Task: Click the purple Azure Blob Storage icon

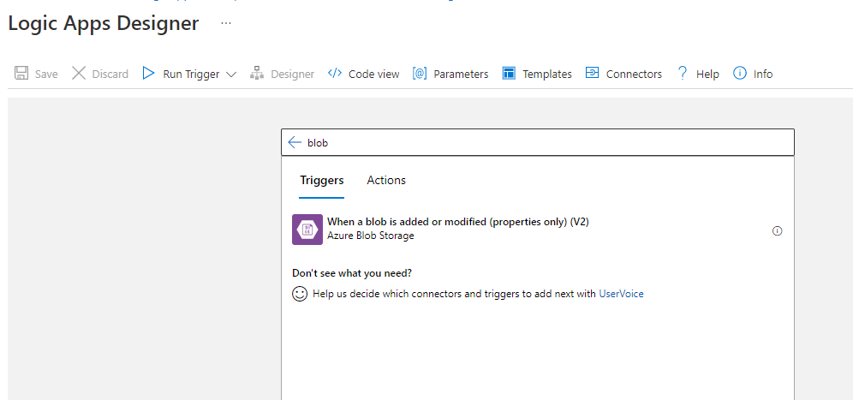Action: pos(307,230)
